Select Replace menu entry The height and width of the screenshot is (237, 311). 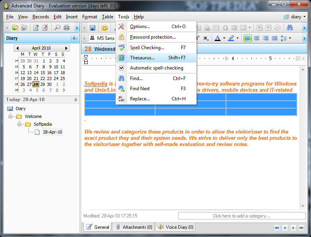pyautogui.click(x=156, y=99)
